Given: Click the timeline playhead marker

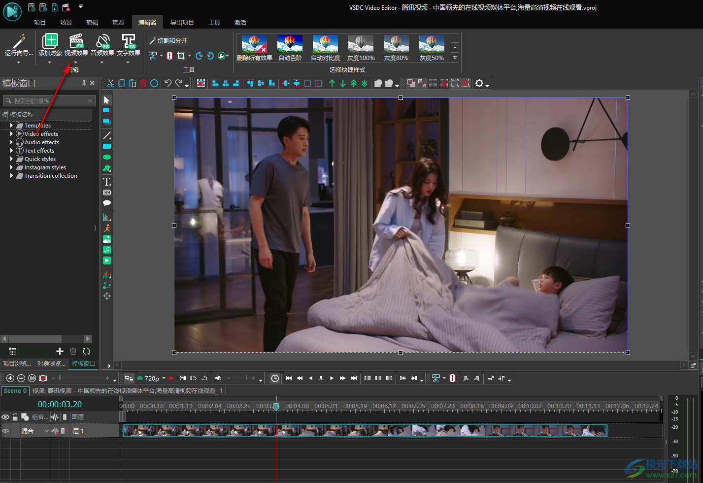Looking at the screenshot, I should click(x=276, y=406).
